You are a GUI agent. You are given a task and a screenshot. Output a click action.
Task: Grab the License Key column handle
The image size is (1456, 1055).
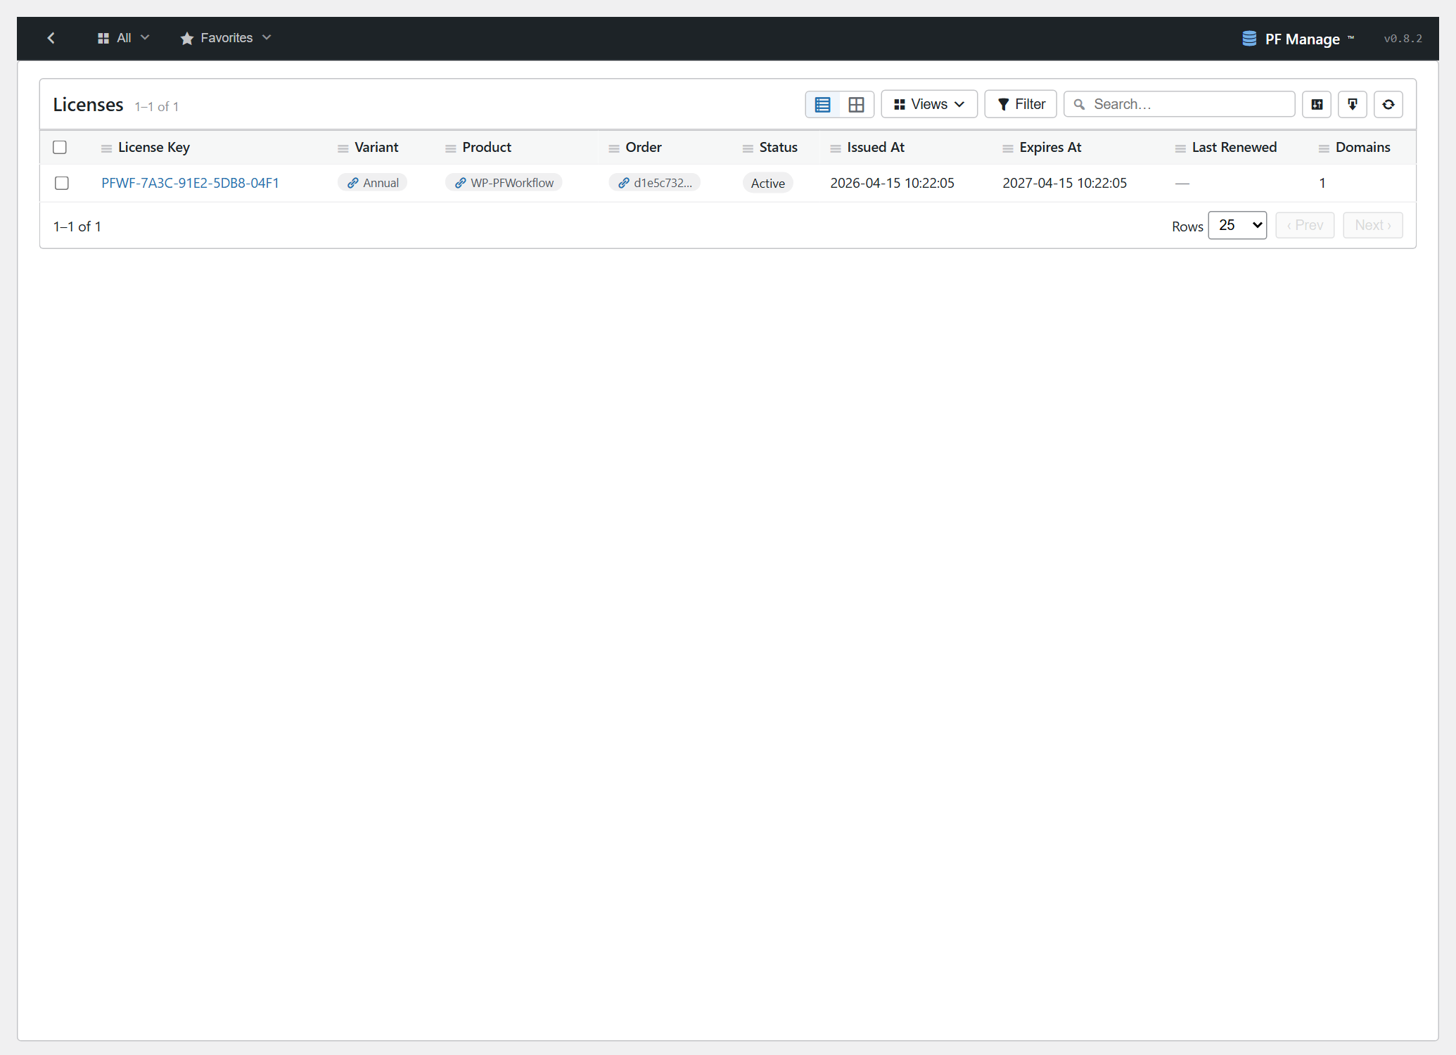click(x=107, y=148)
